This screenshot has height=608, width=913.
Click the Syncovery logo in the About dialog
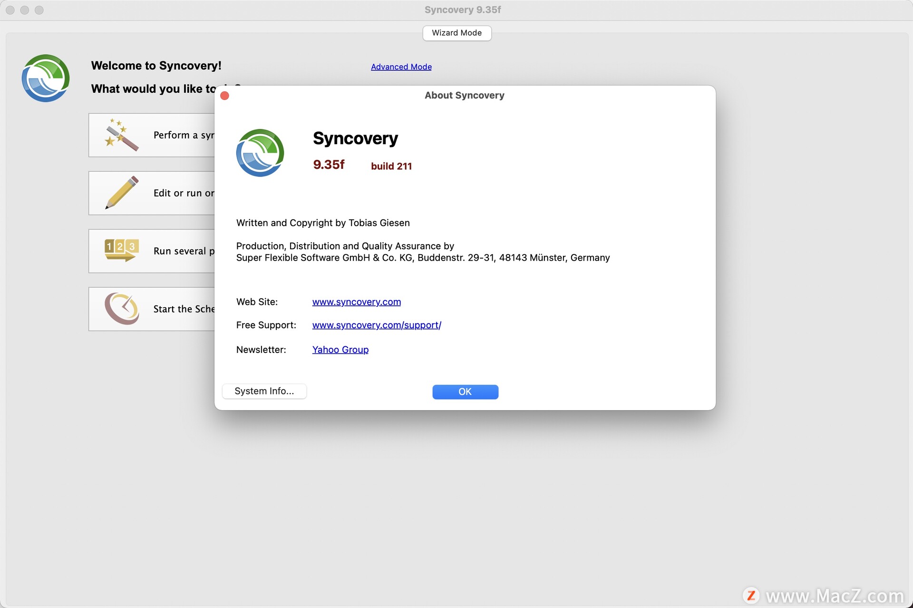(x=260, y=153)
